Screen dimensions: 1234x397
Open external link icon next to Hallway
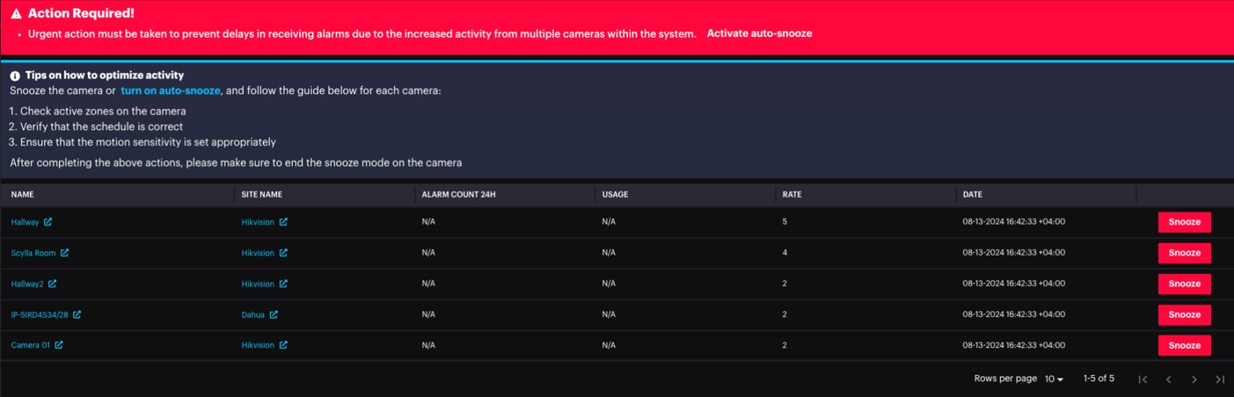[x=47, y=222]
